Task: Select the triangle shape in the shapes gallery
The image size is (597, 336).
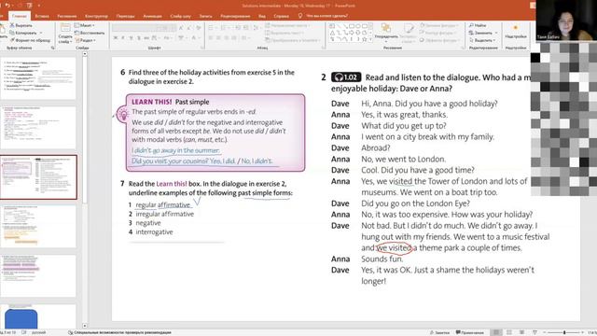Action: coord(332,33)
